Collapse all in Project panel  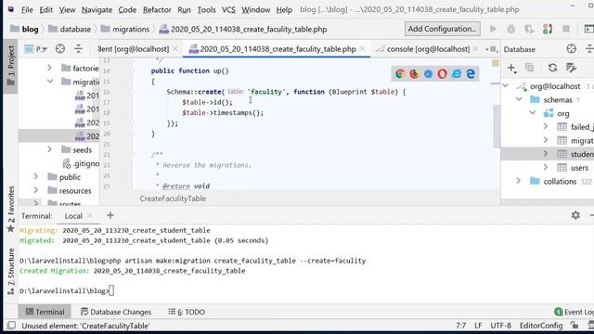(78, 49)
